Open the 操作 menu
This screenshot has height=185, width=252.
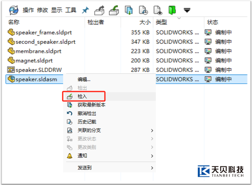click(28, 10)
